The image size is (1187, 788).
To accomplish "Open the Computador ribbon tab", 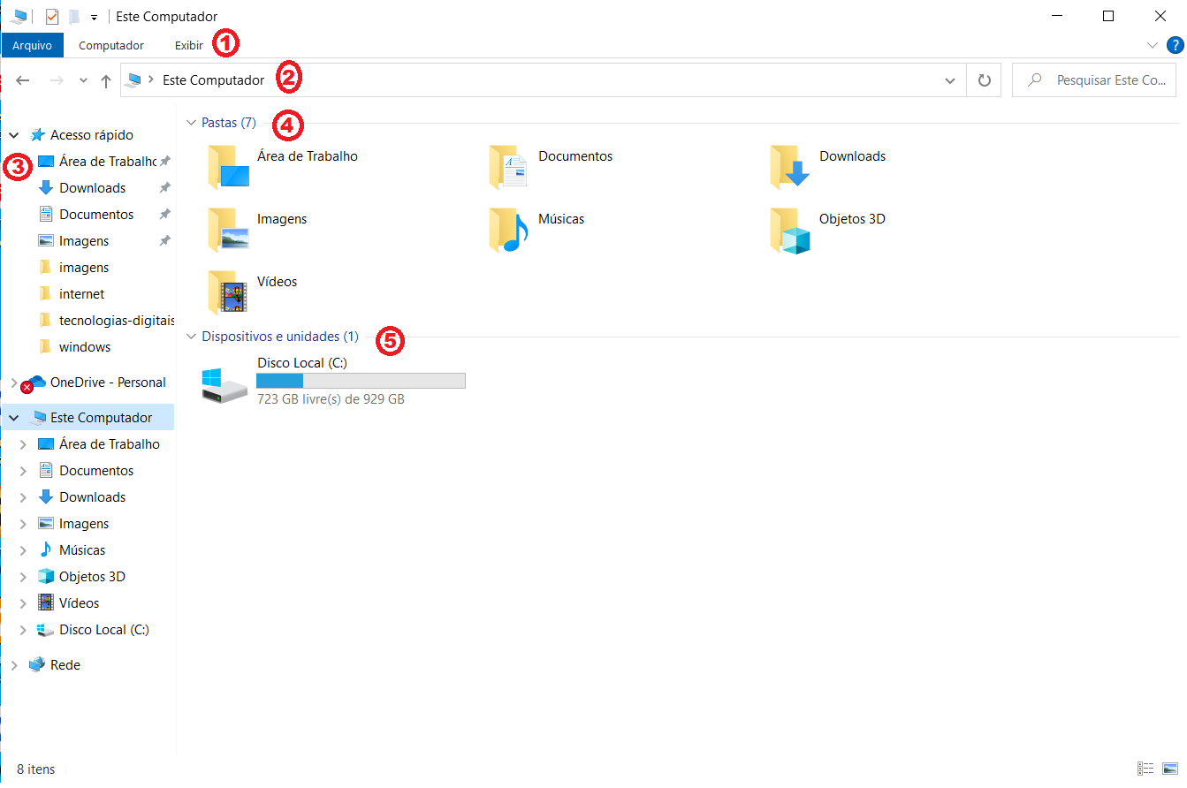I will (111, 45).
